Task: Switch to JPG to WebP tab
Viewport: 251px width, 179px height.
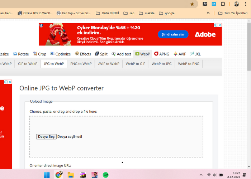Action: pos(54,64)
